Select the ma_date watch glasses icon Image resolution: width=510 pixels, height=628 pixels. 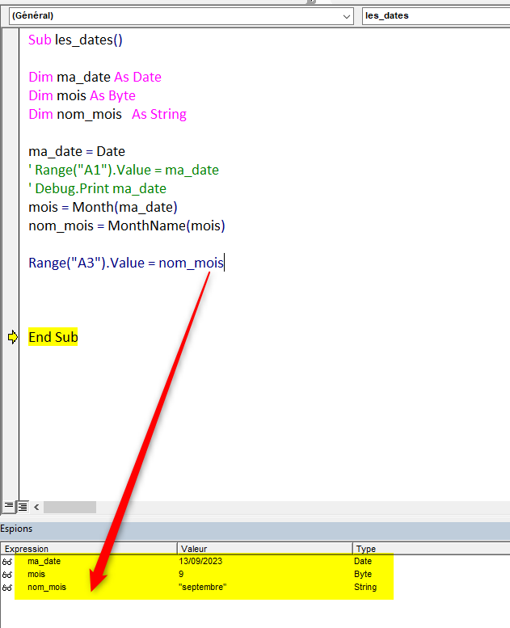[7, 562]
